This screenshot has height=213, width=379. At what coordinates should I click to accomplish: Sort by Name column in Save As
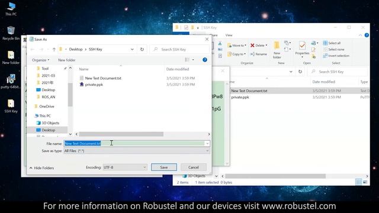[x=83, y=69]
